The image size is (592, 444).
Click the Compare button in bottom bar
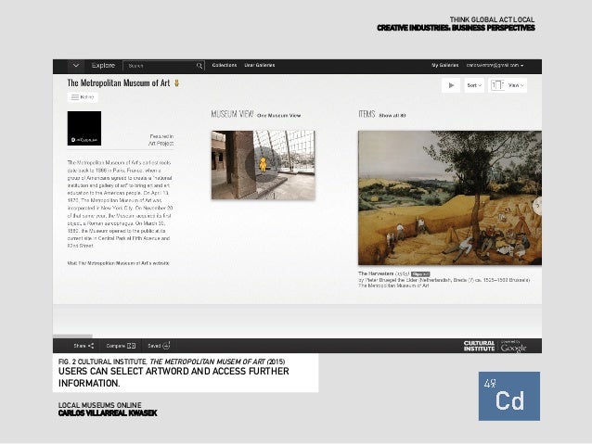121,346
